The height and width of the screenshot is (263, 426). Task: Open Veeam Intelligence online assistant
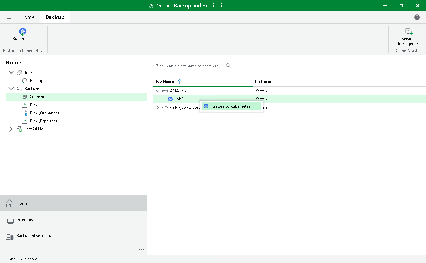coord(408,37)
